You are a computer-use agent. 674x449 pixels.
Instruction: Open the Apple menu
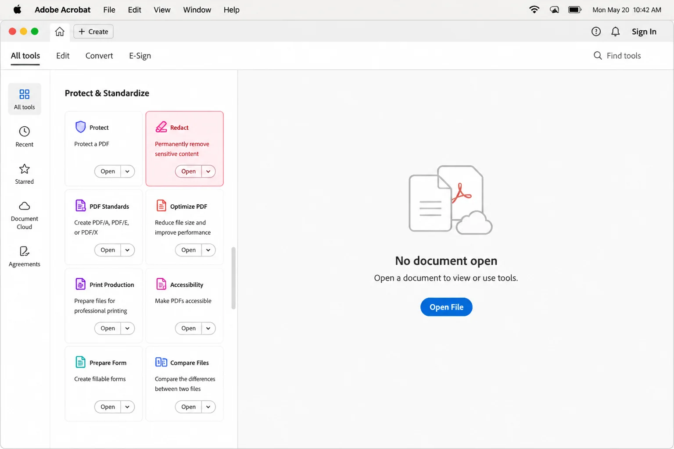click(x=18, y=10)
